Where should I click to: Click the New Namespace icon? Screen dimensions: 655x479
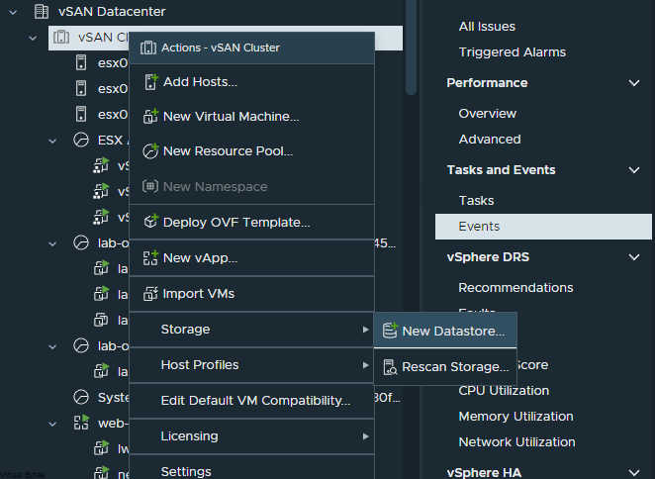coord(150,186)
